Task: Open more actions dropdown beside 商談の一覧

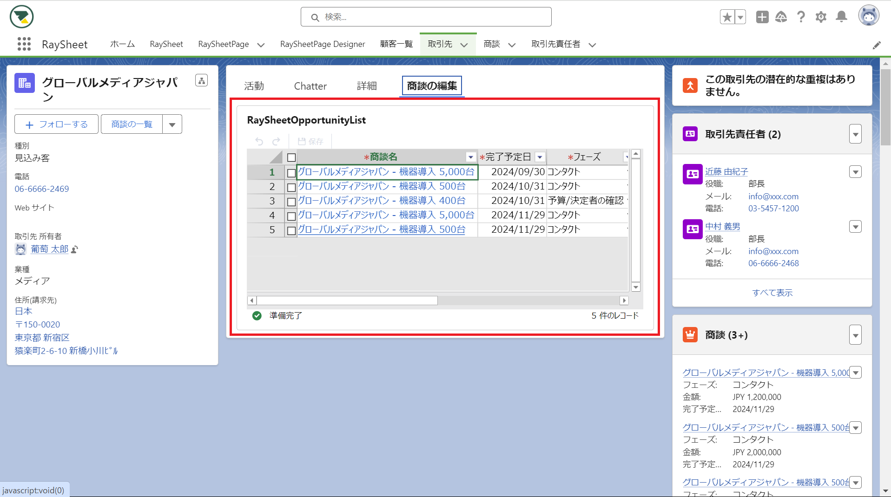Action: coord(172,124)
